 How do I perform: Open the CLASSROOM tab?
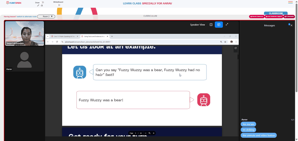pos(276,13)
